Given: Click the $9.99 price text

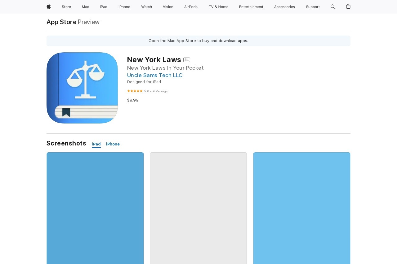Looking at the screenshot, I should 133,100.
